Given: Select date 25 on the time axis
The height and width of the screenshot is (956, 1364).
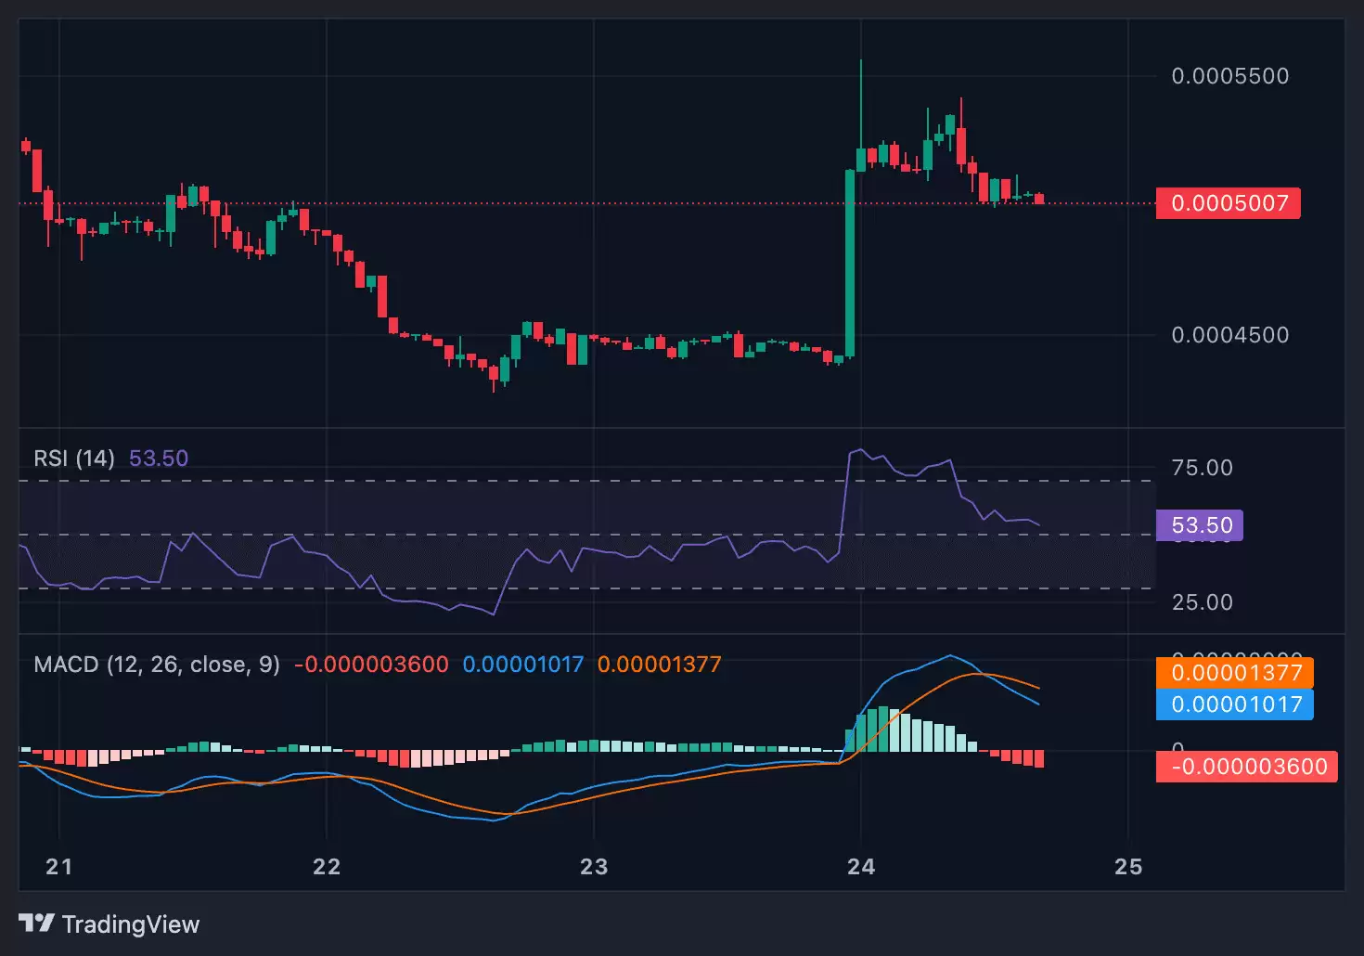Looking at the screenshot, I should pyautogui.click(x=1128, y=867).
